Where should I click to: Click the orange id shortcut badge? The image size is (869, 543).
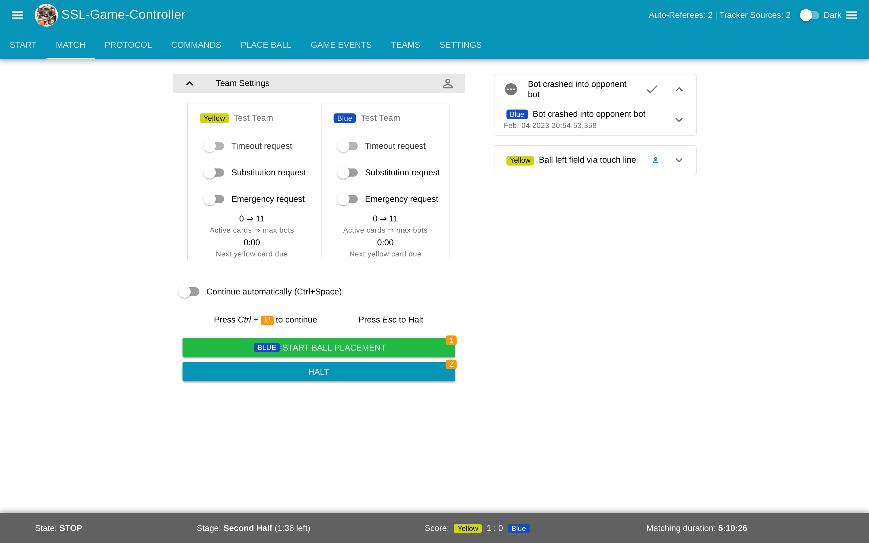click(x=267, y=320)
